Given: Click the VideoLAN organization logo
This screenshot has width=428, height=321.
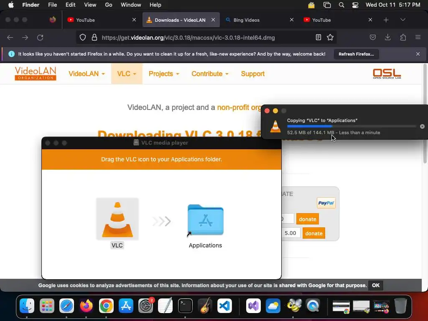Looking at the screenshot, I should (x=36, y=74).
